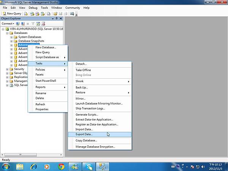Viewport: 228px width, 171px height.
Task: Choose Facets from context menu
Action: 48,74
